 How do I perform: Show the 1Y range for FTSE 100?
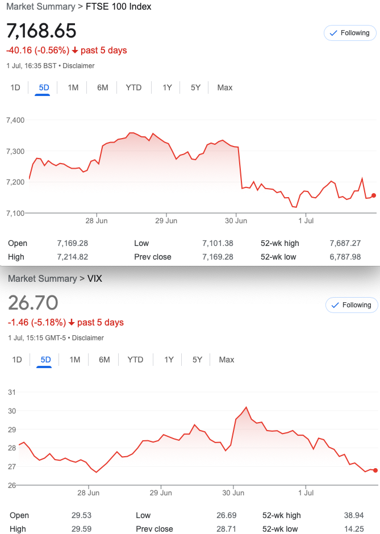click(x=167, y=88)
